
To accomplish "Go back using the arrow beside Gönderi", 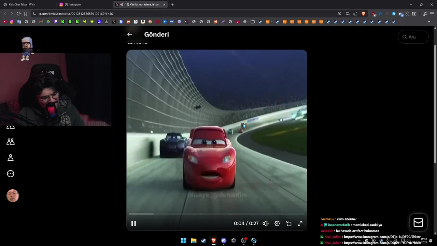I will (x=129, y=34).
